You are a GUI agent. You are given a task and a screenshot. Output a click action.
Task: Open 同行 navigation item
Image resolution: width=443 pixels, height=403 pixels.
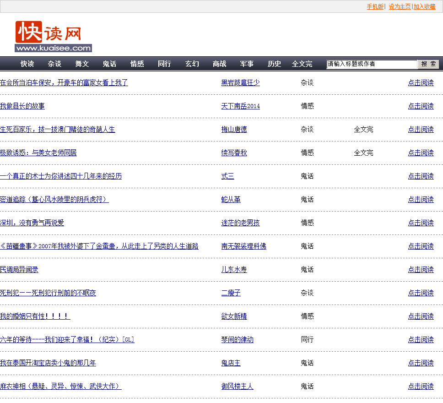point(164,64)
